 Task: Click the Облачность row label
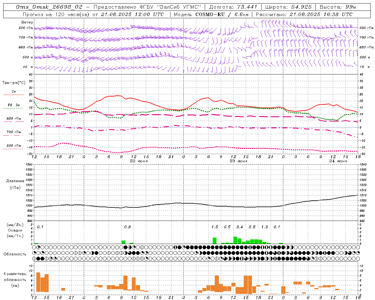[x=15, y=254]
